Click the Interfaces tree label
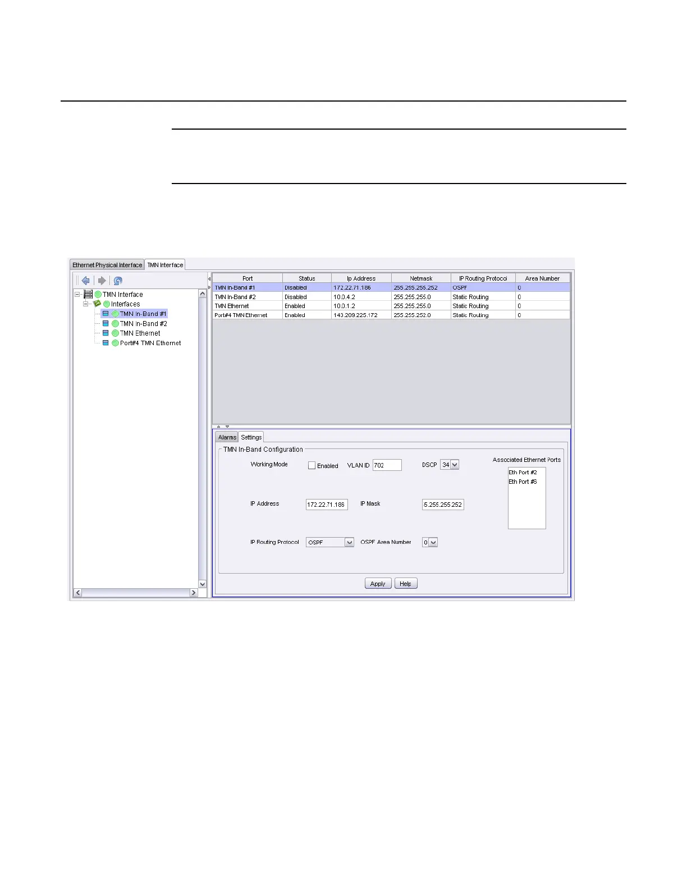 [x=126, y=304]
